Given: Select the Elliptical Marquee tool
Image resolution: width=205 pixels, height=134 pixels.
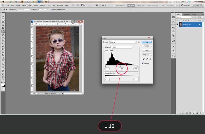Looking at the screenshot, I should pyautogui.click(x=3, y=20).
